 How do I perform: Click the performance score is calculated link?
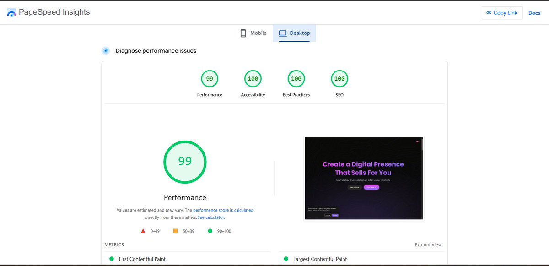223,210
